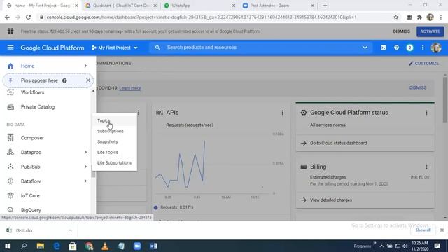Go to Cloud status dashboard
Screen dimensions: 448x252
(x=339, y=143)
